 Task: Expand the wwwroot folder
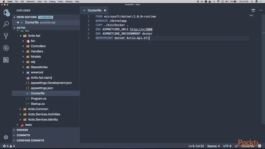[x=23, y=72]
